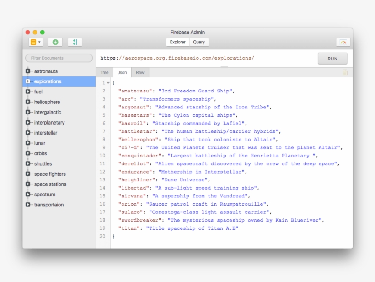Screen dimensions: 375x282
Task: Click the "titan" key on line 19
Action: tap(129, 228)
